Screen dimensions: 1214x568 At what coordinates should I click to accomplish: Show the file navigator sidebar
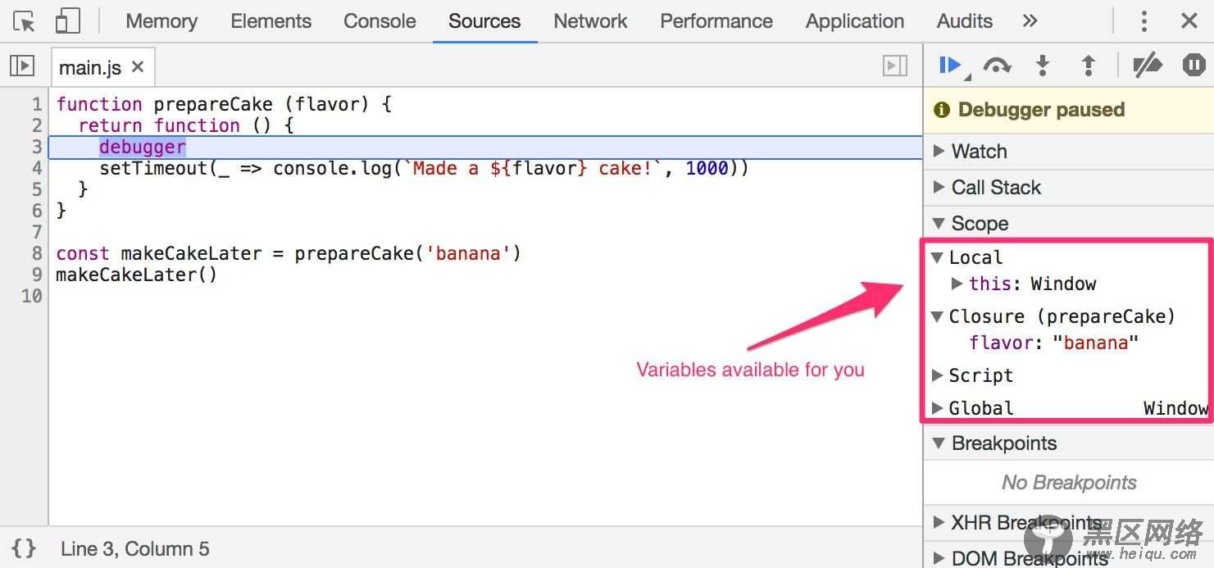(22, 66)
